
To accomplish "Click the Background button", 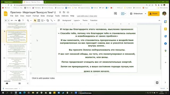I will click(67, 21).
